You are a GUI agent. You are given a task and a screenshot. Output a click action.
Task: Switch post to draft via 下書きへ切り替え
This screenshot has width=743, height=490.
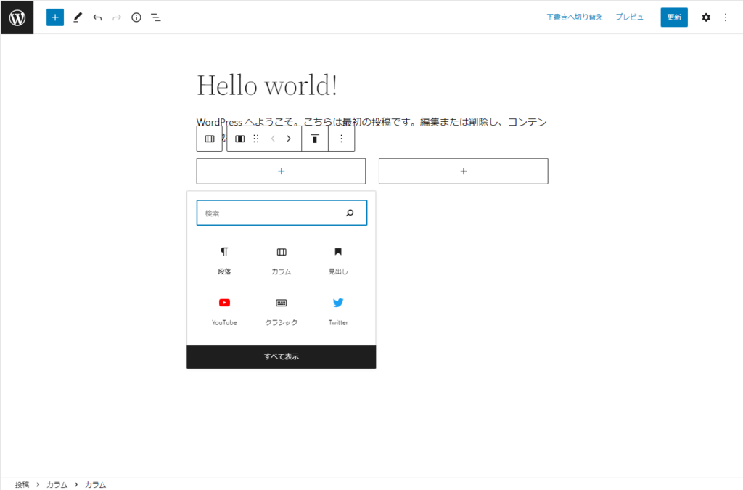[574, 17]
